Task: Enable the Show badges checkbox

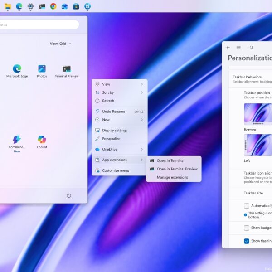Action: [x=247, y=228]
